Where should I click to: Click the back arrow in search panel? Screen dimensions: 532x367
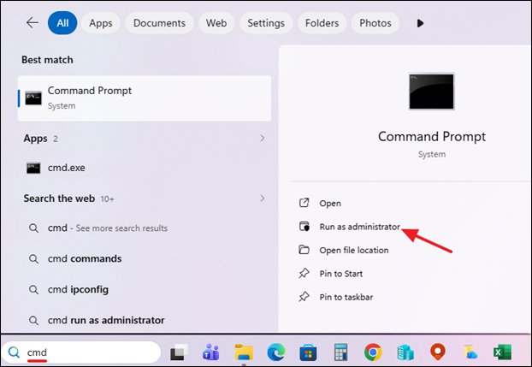point(33,23)
